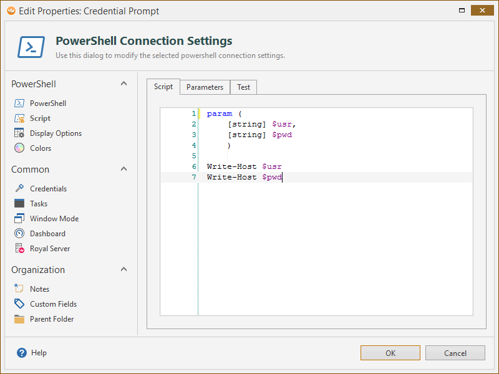Click the Custom Fields tag icon

(x=19, y=304)
